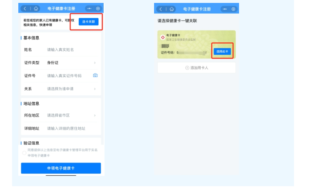
Task: Click the 若您或您的家人已有健康卡 notice text
Action: coord(49,22)
